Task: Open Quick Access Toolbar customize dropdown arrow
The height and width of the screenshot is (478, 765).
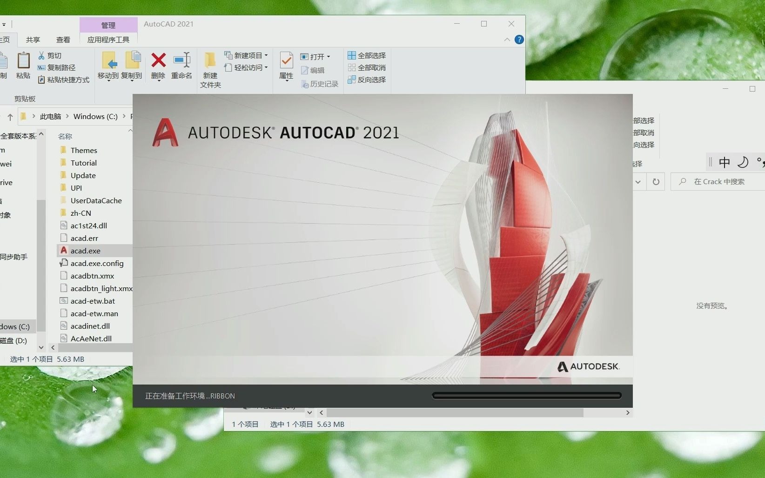Action: [x=4, y=24]
